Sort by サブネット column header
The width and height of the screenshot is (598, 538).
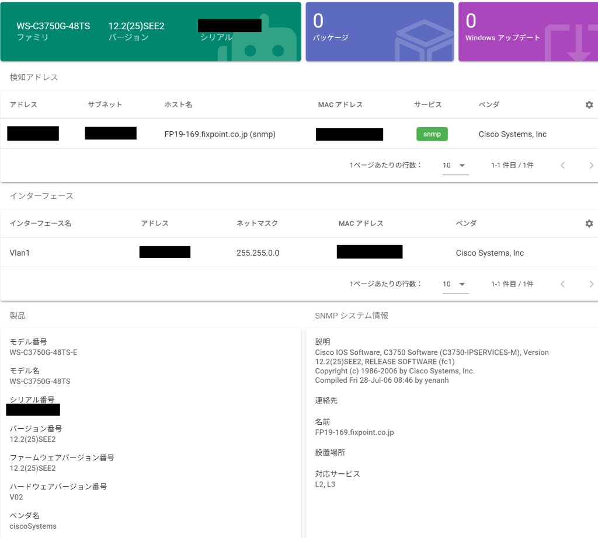click(x=105, y=105)
